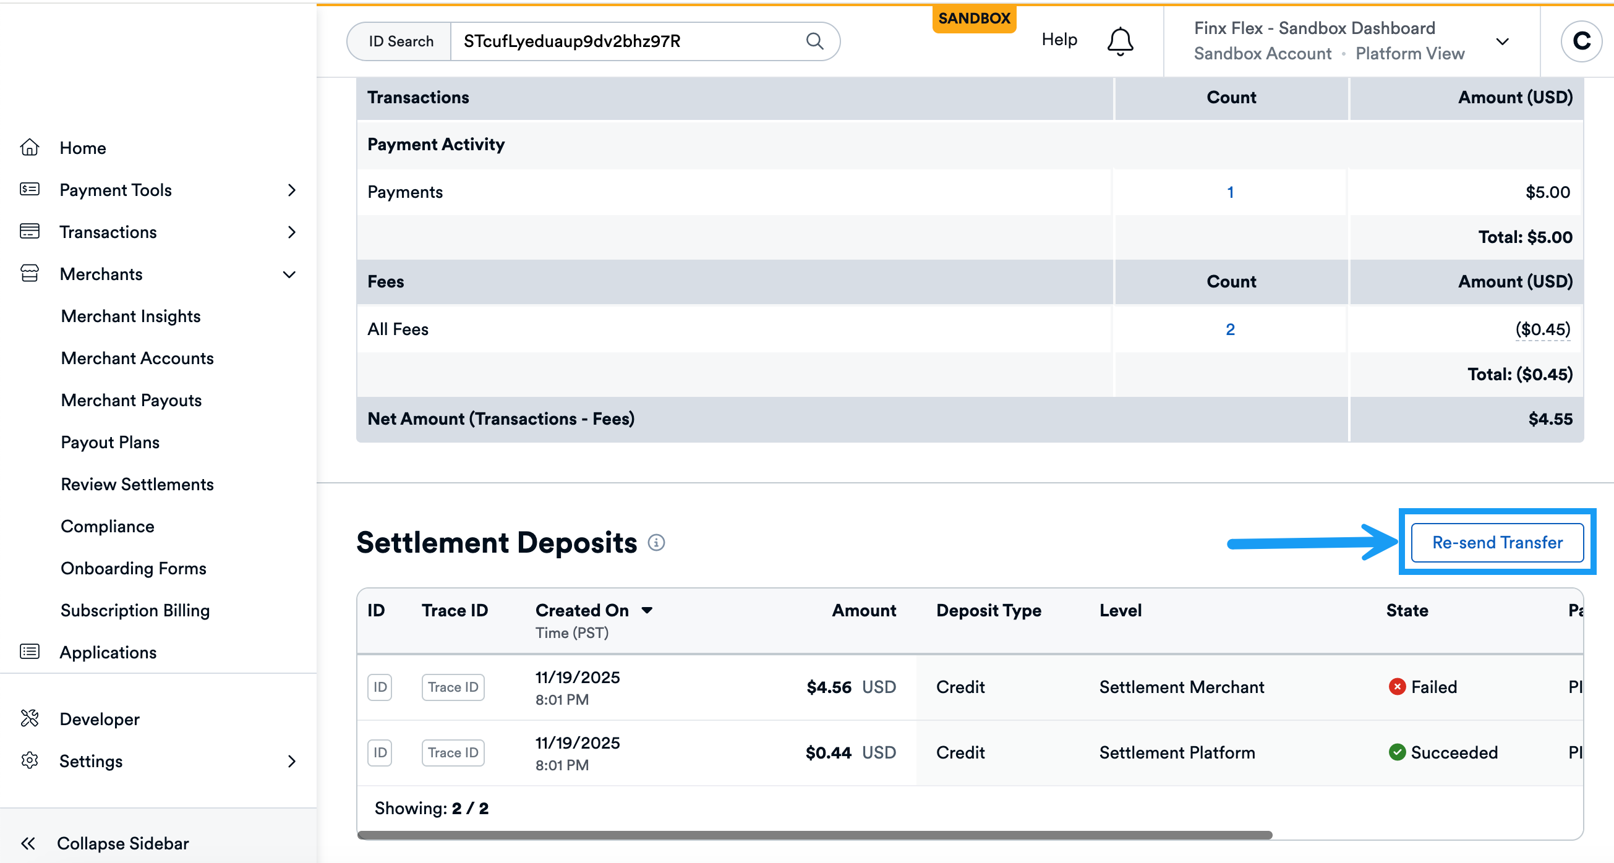Screen dimensions: 1614x863
Task: Open Merchant Payouts page
Action: (x=131, y=400)
